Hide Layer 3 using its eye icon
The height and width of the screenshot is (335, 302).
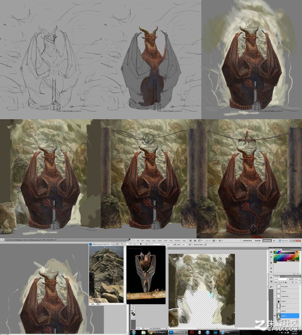pos(275,316)
